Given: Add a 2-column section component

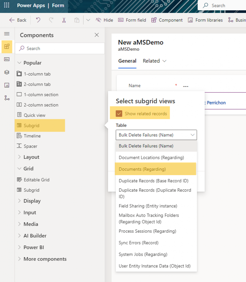Looking at the screenshot, I should (37, 105).
